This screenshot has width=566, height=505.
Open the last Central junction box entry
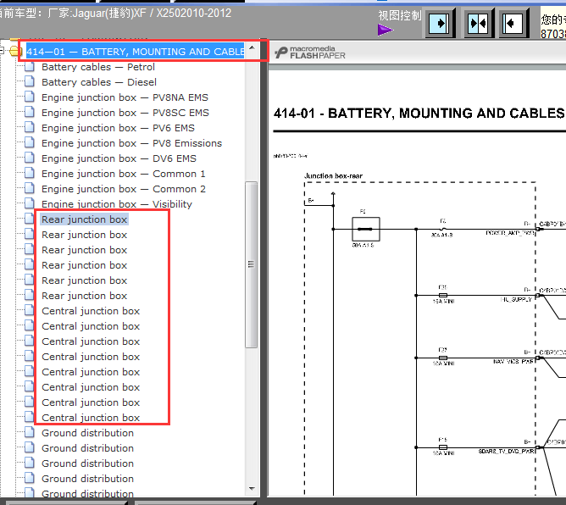[x=91, y=418]
